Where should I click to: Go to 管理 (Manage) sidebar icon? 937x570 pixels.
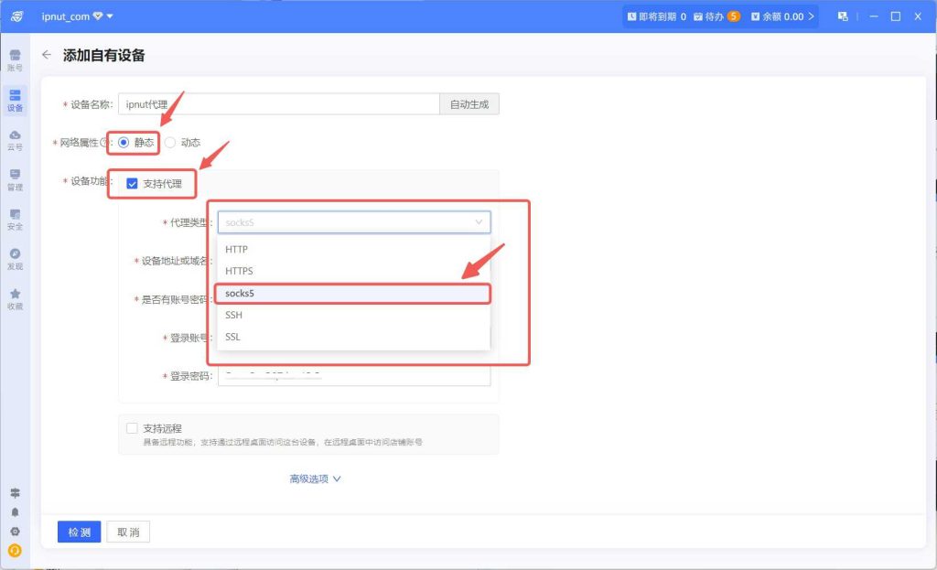click(15, 178)
